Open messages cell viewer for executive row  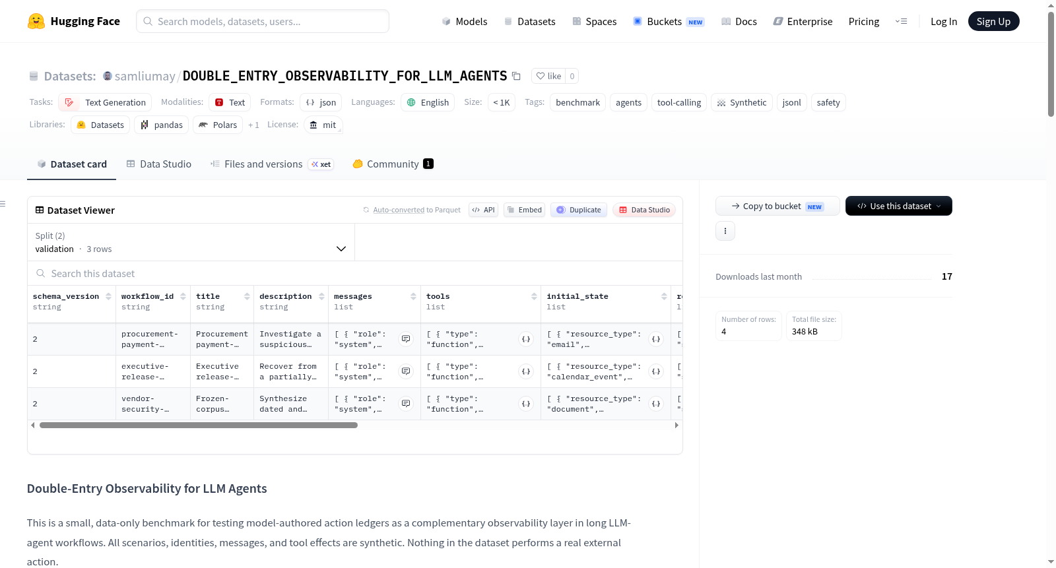click(x=406, y=371)
